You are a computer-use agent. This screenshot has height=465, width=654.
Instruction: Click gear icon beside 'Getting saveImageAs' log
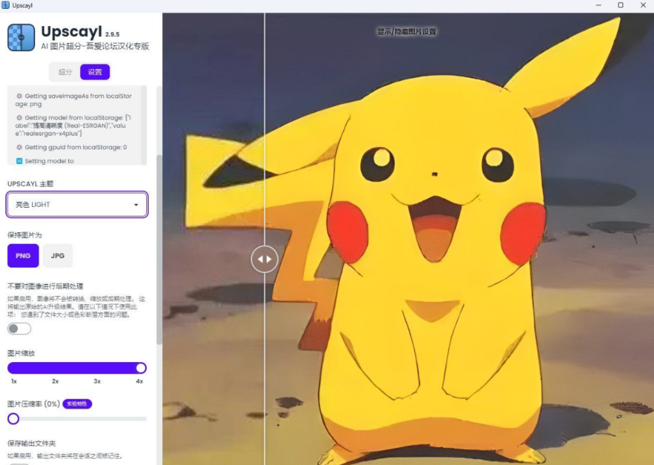point(19,96)
